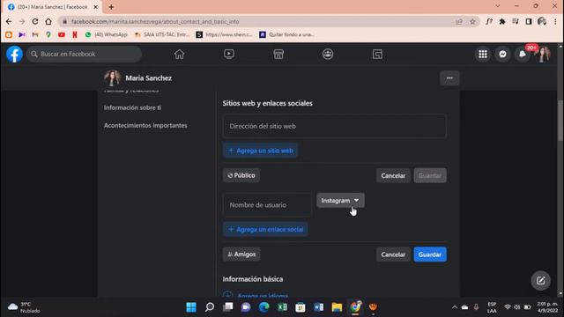Reload the page with the refresh icon
Image resolution: width=564 pixels, height=317 pixels.
pyautogui.click(x=35, y=21)
